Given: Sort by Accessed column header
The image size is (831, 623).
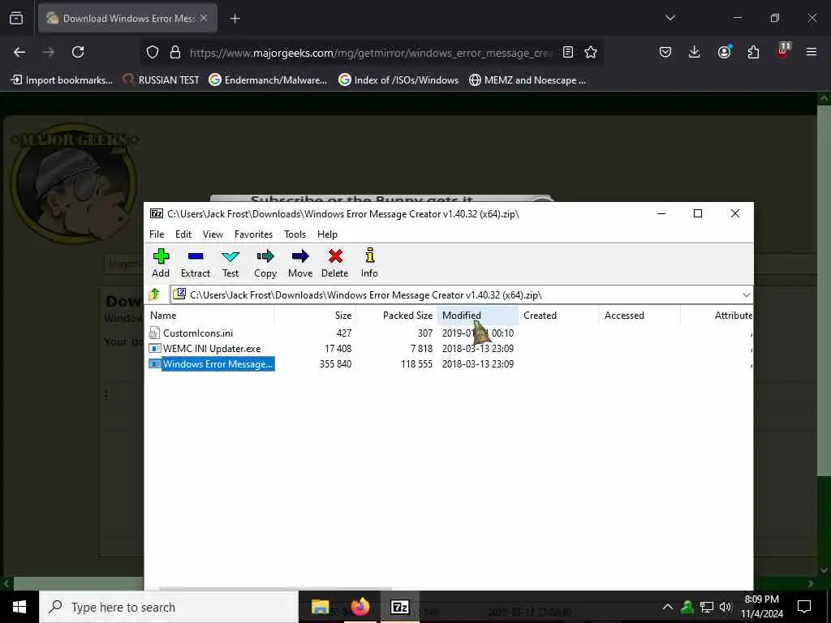Looking at the screenshot, I should [639, 316].
